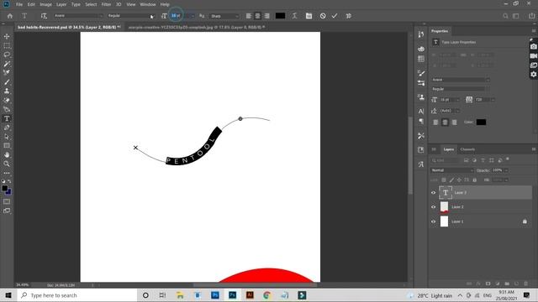Open the Layer menu
Viewport: 538px width, 302px height.
(61, 4)
